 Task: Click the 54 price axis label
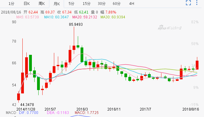[x=14, y=85]
